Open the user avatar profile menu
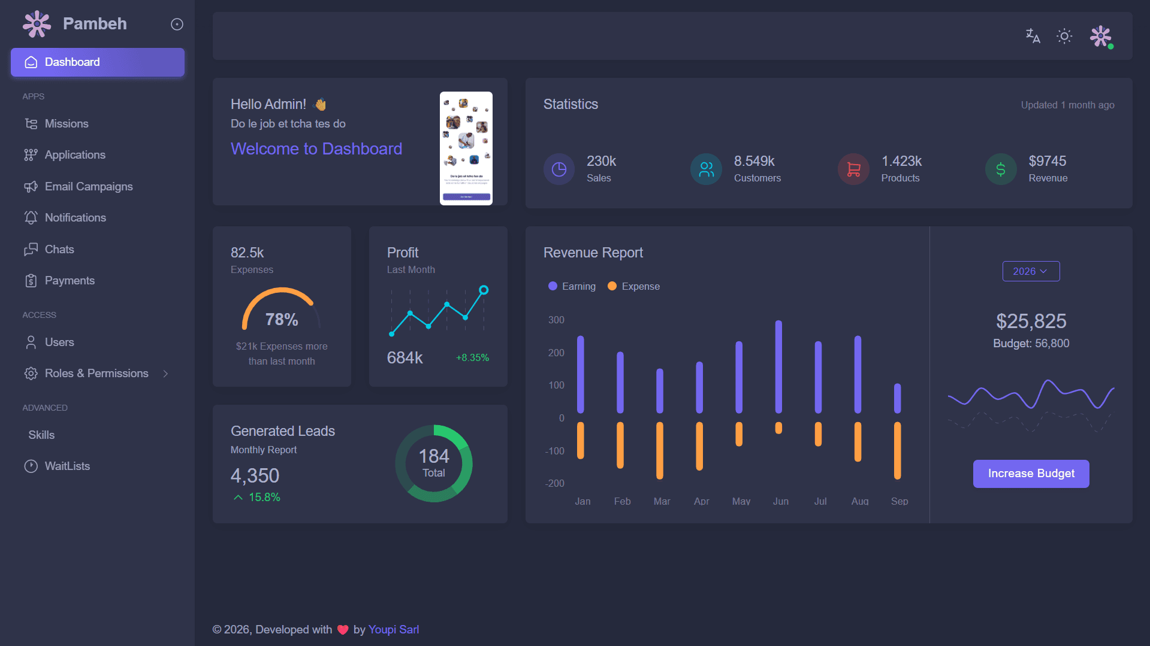This screenshot has width=1150, height=646. [1101, 37]
